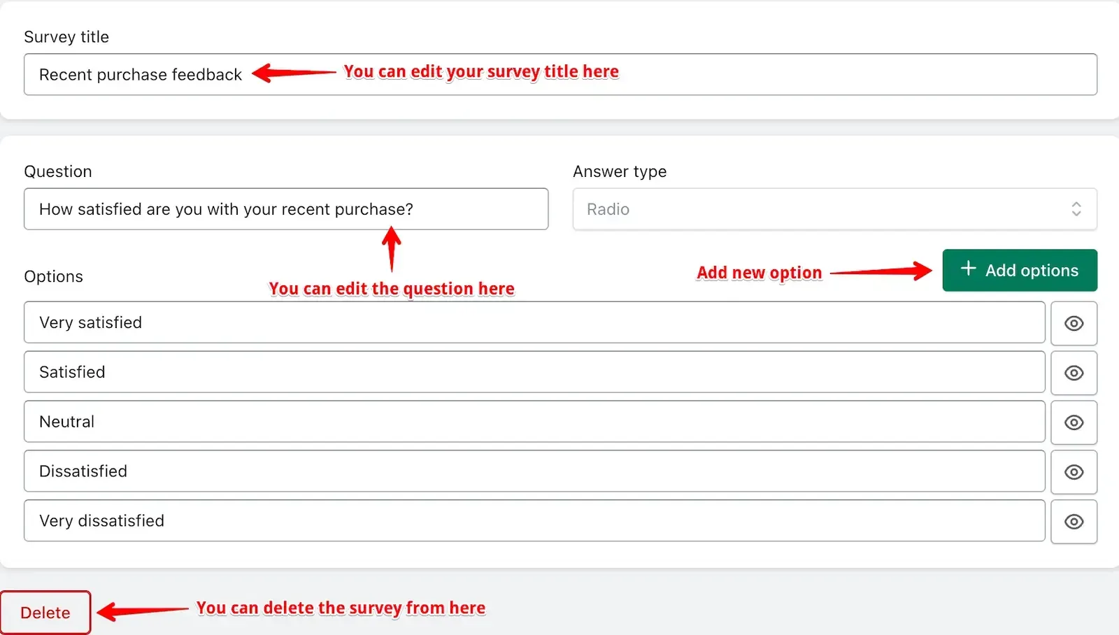Click the Answer type label
This screenshot has height=635, width=1119.
(620, 172)
